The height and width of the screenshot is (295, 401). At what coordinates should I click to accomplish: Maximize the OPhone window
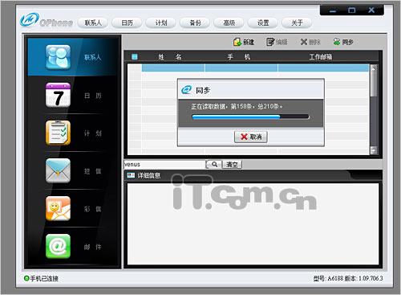pyautogui.click(x=352, y=10)
